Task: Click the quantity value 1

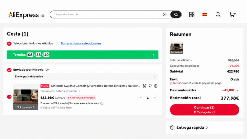Action: coord(148,98)
